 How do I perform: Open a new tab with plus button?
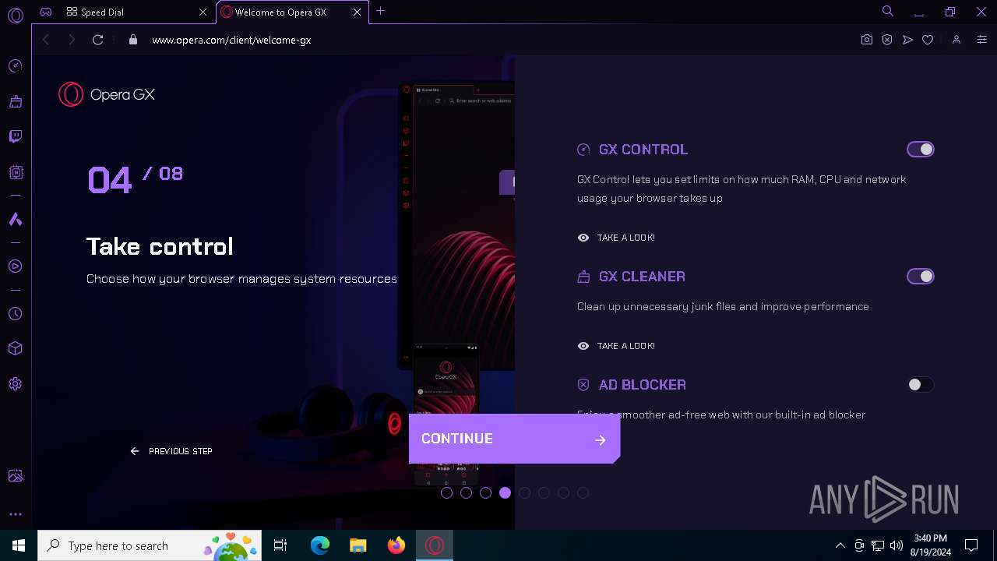pos(381,11)
